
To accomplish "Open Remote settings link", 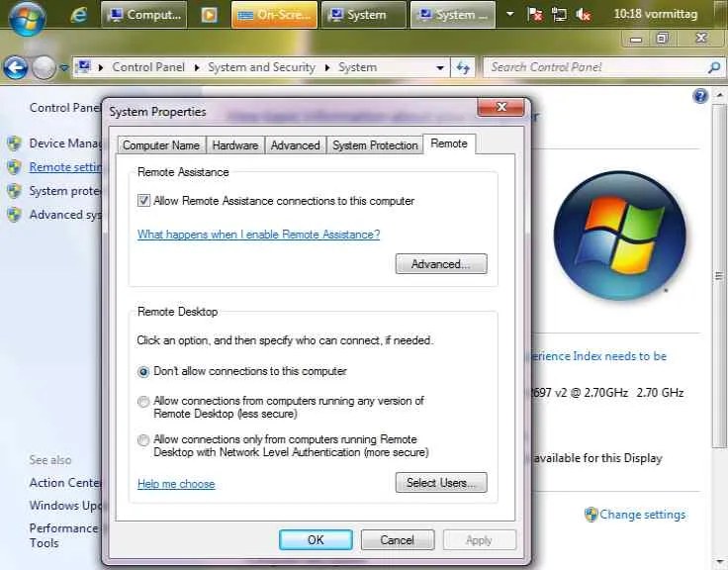I will 65,167.
